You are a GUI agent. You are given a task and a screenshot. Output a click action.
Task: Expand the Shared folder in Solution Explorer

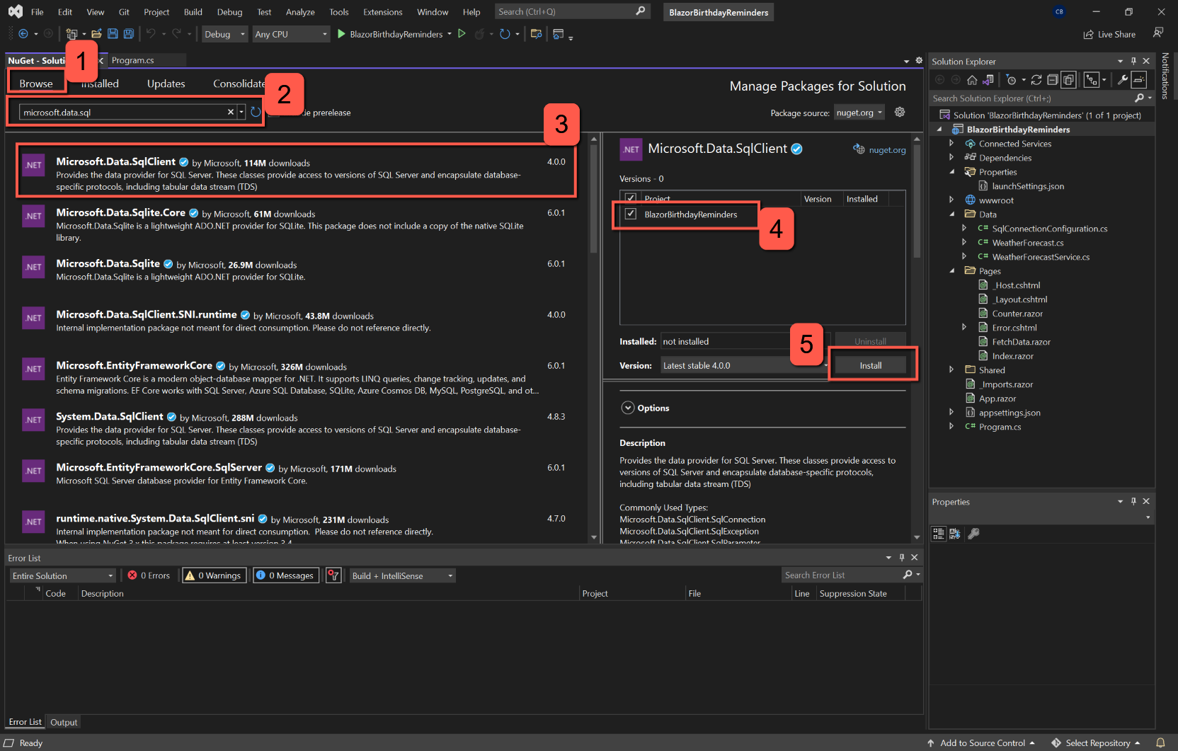click(x=951, y=369)
